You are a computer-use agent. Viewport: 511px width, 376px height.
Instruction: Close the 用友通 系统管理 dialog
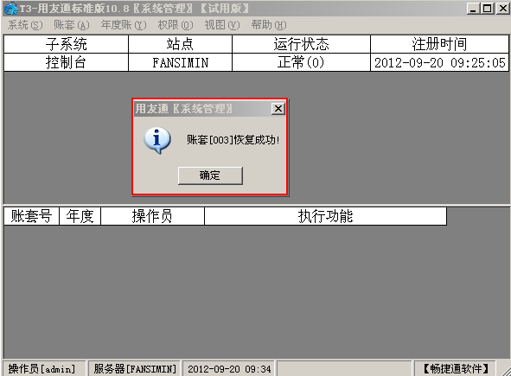tap(278, 109)
